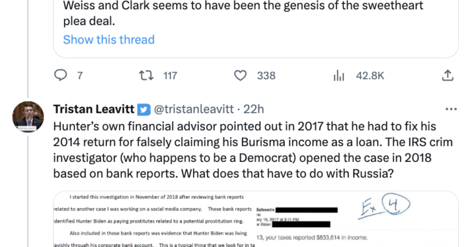Open the Tristan Leavitt display name

tap(94, 109)
